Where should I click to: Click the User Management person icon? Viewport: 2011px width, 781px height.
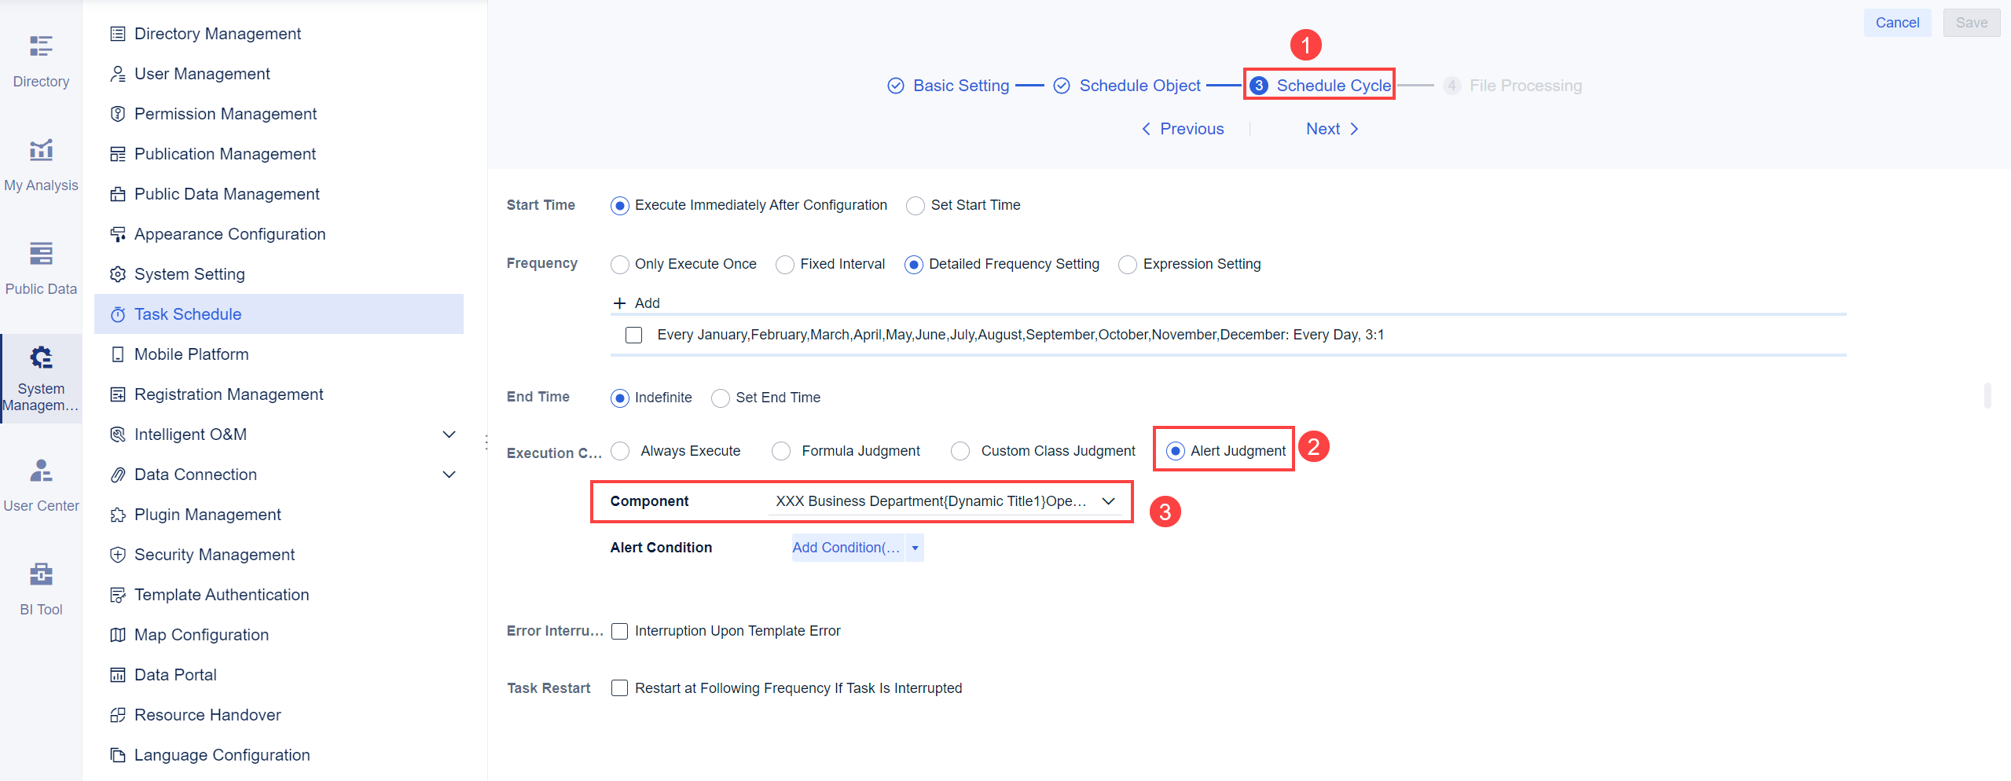(118, 74)
